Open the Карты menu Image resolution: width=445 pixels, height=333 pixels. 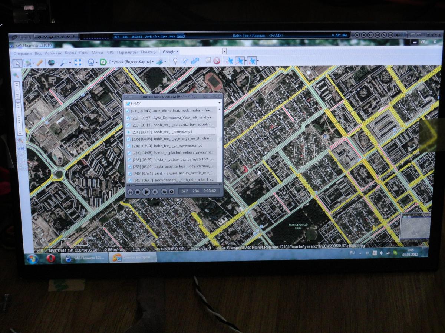click(70, 53)
